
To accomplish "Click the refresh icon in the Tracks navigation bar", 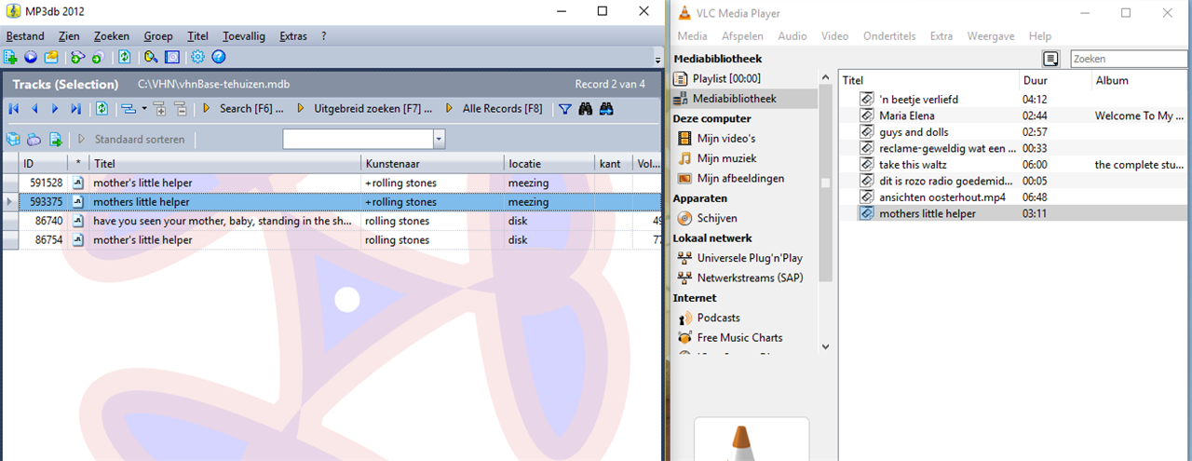I will click(102, 109).
